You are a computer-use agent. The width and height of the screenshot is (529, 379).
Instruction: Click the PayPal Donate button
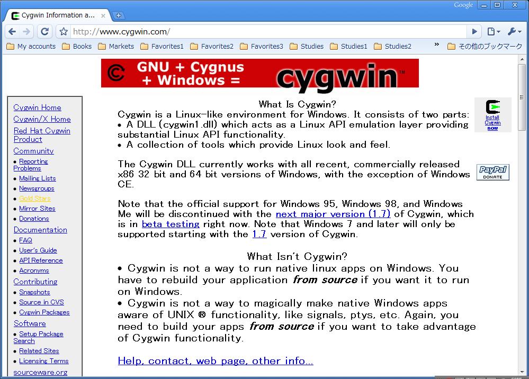[x=492, y=172]
